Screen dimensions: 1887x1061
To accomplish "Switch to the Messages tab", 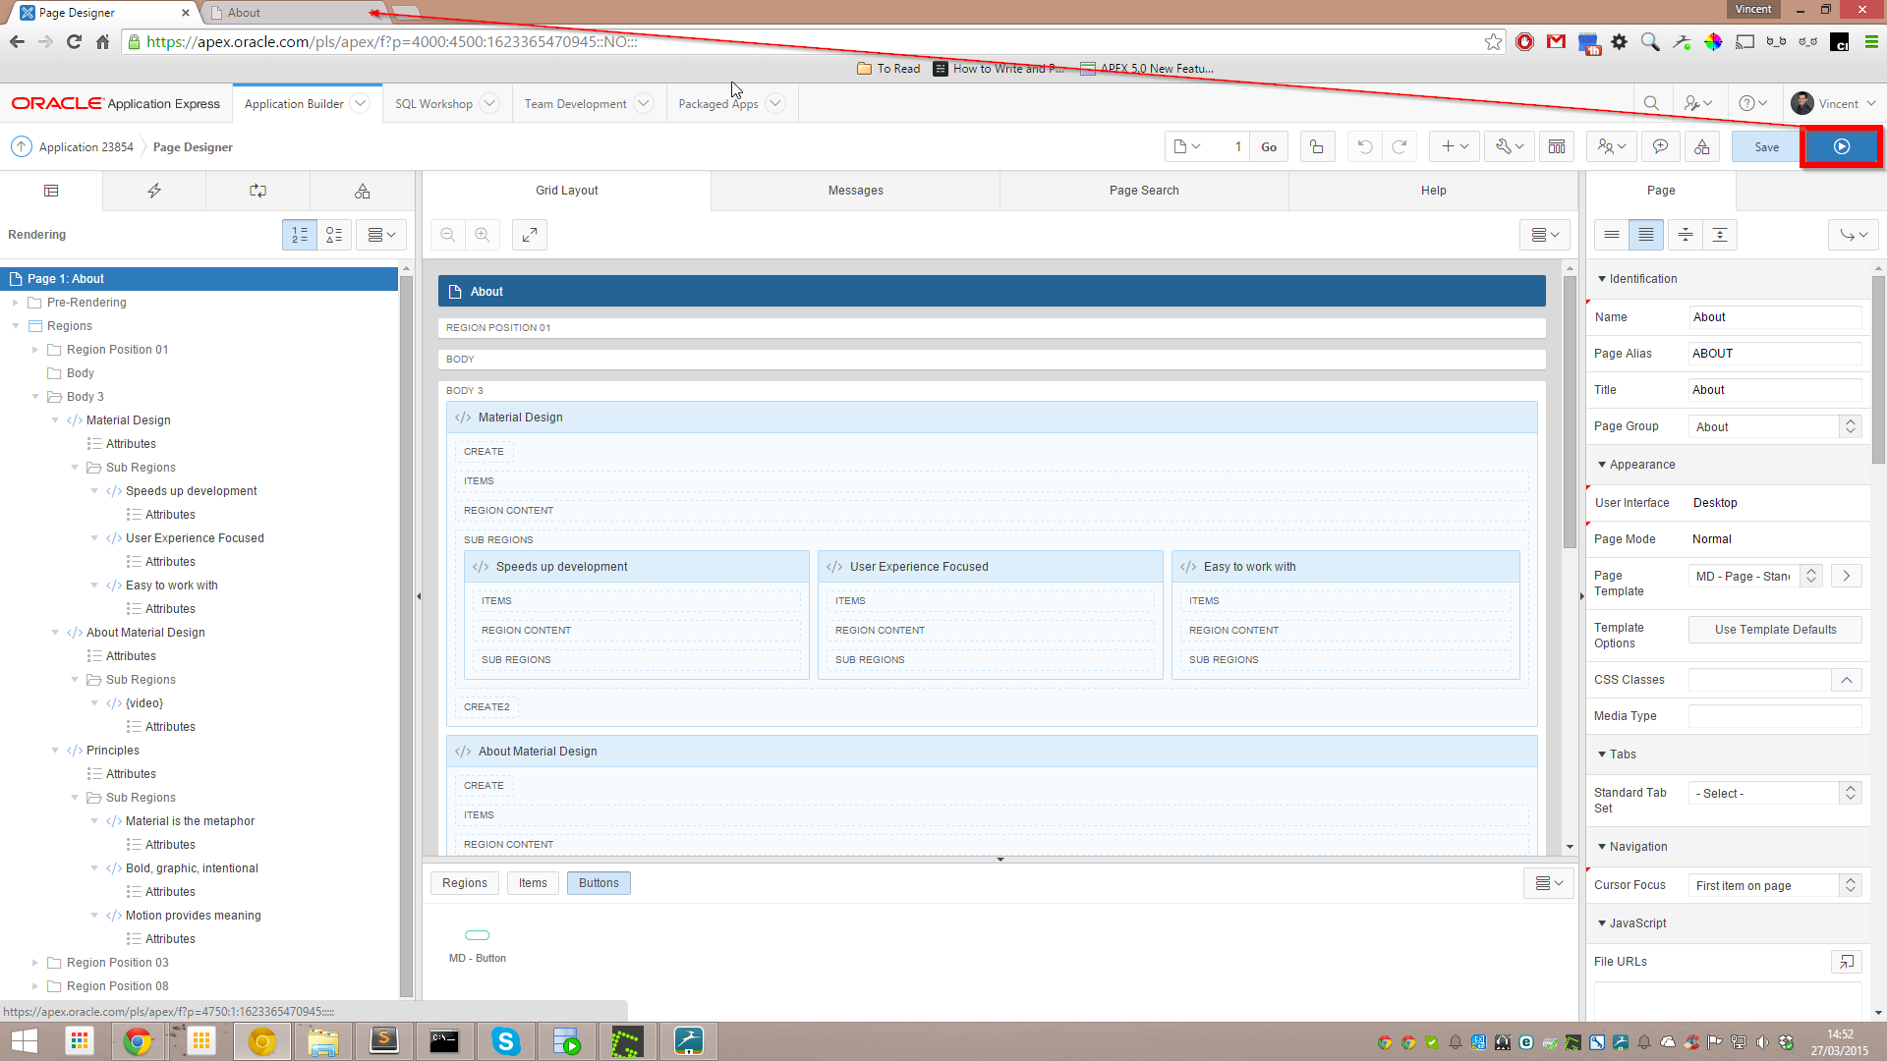I will [x=855, y=191].
